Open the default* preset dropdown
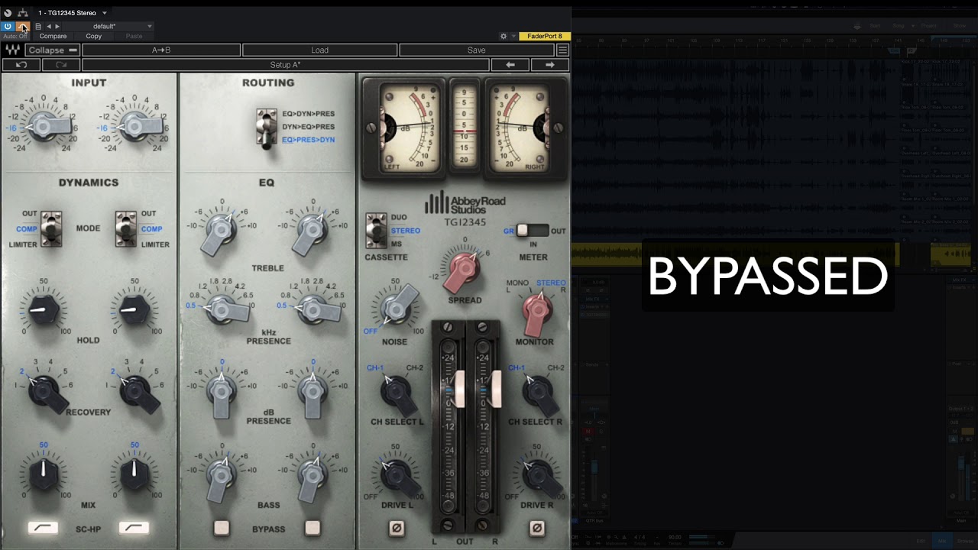The image size is (978, 550). click(108, 26)
